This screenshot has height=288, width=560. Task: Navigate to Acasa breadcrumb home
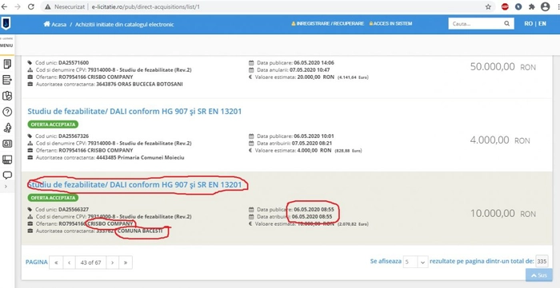pos(55,25)
